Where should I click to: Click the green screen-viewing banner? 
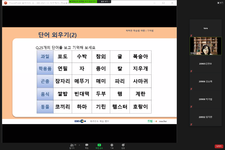[x=83, y=1]
